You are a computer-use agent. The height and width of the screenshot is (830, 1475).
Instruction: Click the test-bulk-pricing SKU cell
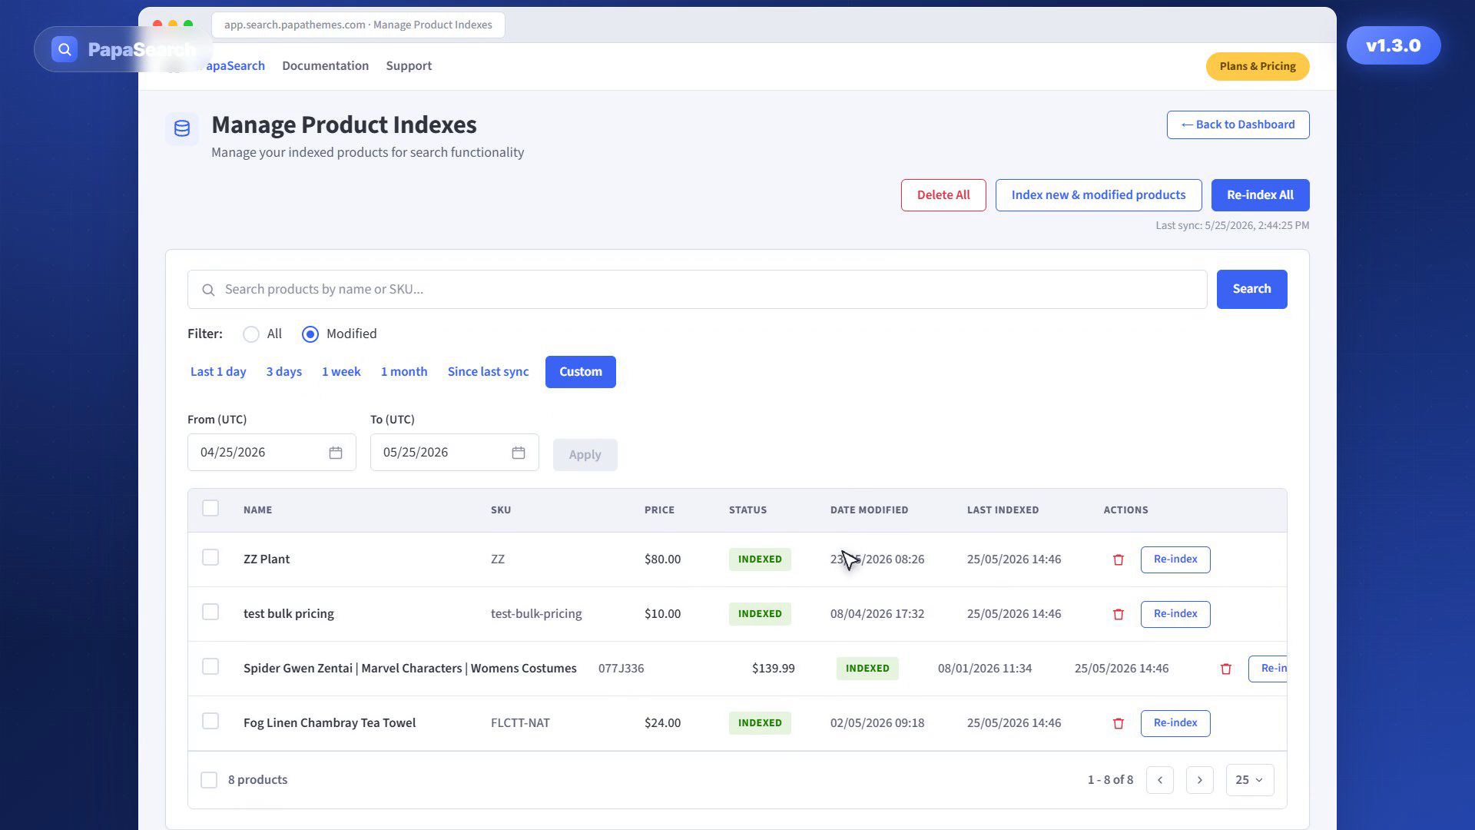point(536,614)
